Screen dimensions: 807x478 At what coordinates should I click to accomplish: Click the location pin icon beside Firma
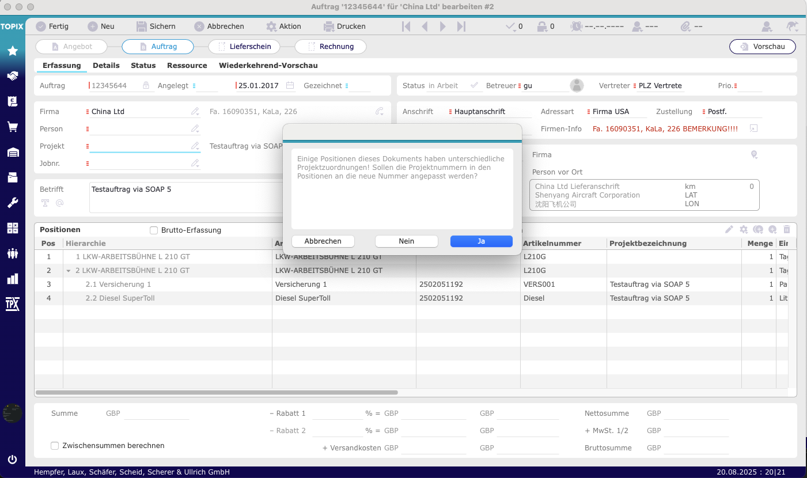point(754,155)
